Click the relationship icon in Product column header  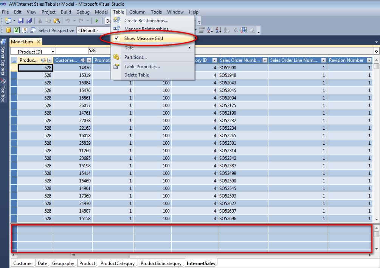point(43,60)
